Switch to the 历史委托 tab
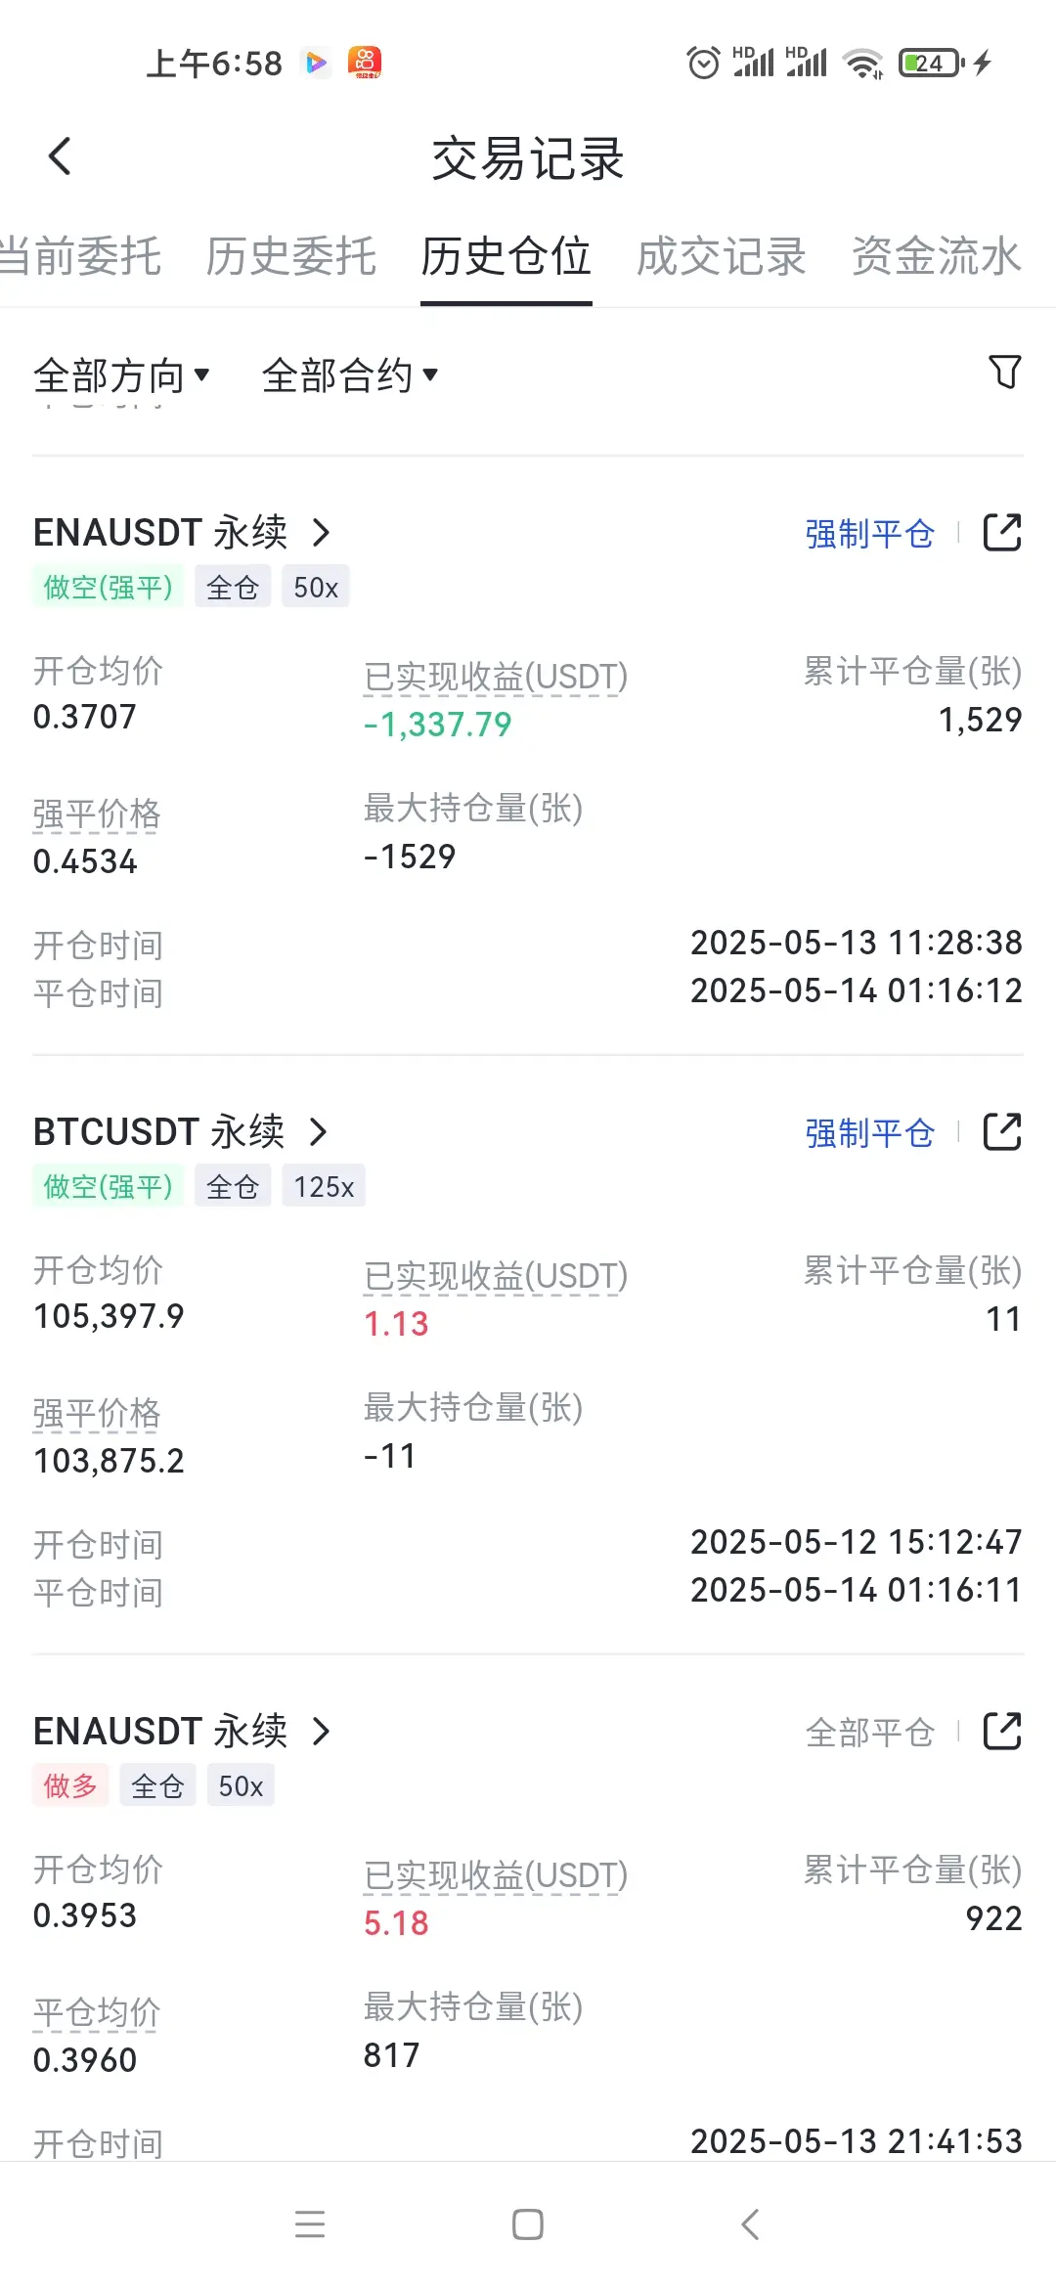 point(290,257)
